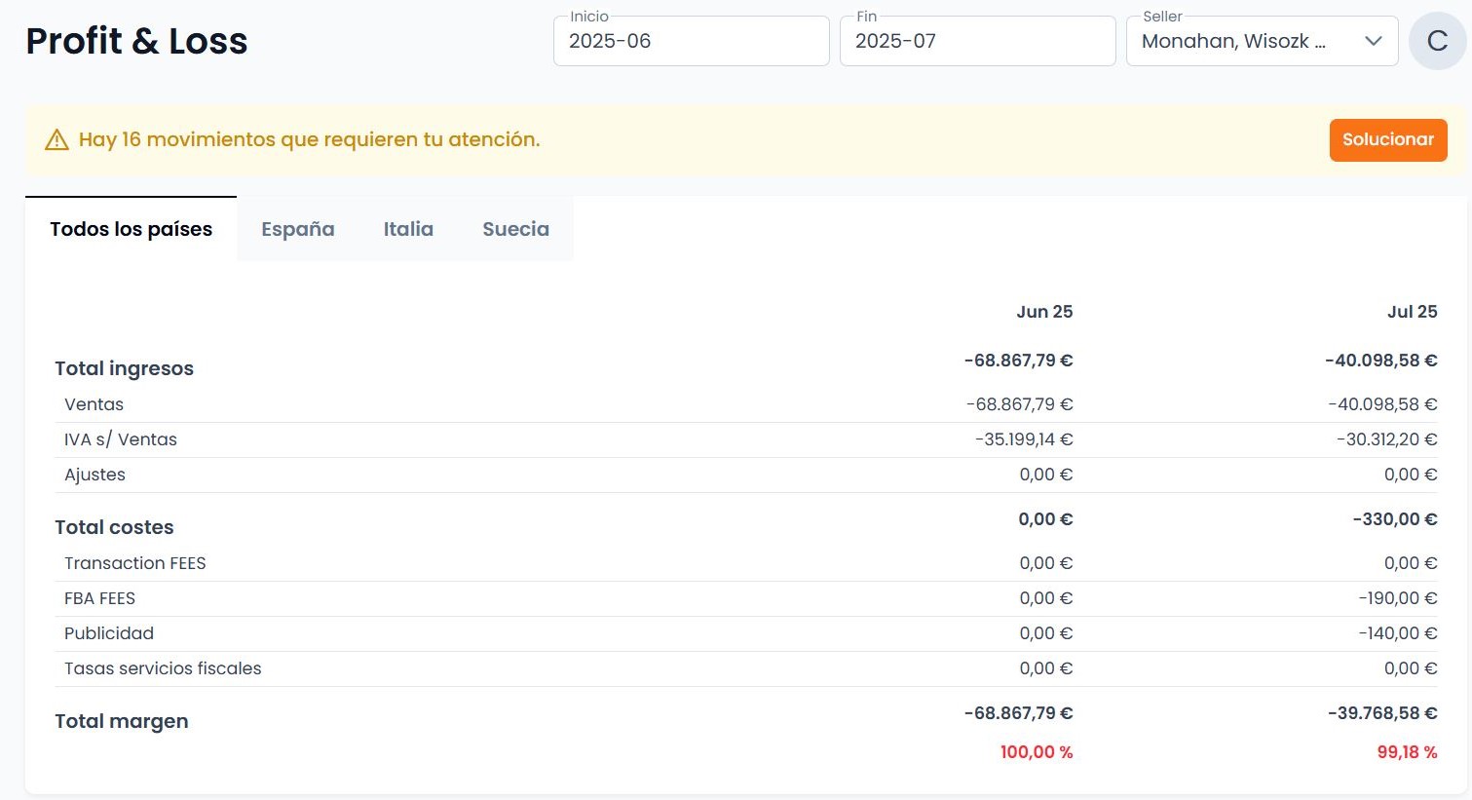Open the user avatar C menu
This screenshot has width=1472, height=800.
tap(1437, 41)
